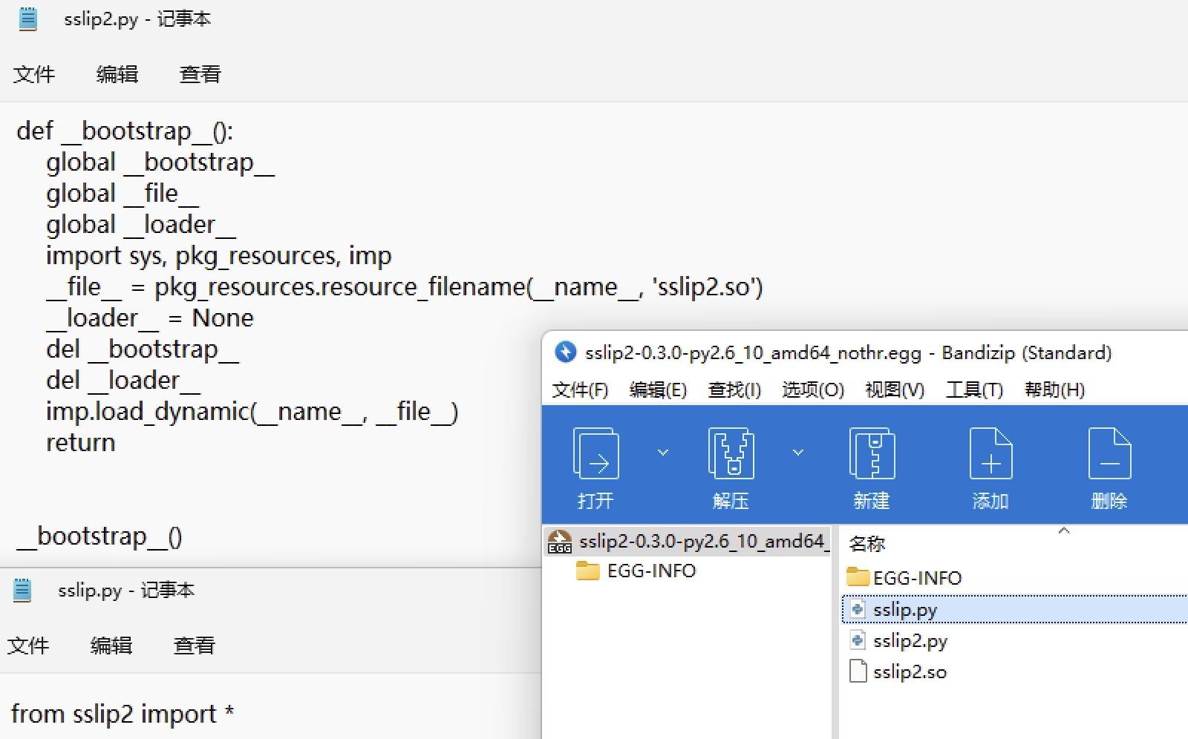The width and height of the screenshot is (1188, 739).
Task: Click the Bandizip 删除 (Delete) toolbar icon
Action: point(1109,453)
